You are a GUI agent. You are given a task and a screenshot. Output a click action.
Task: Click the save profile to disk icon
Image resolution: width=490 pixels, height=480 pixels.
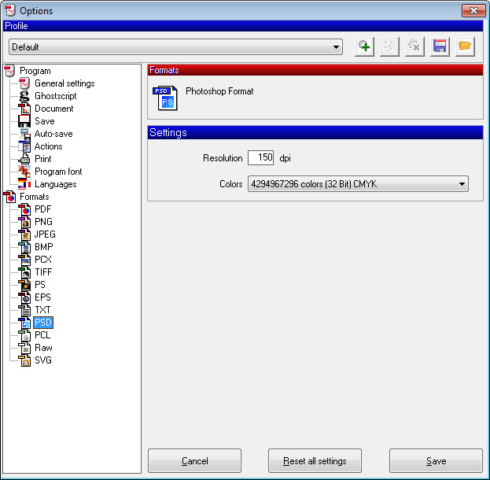pos(440,47)
